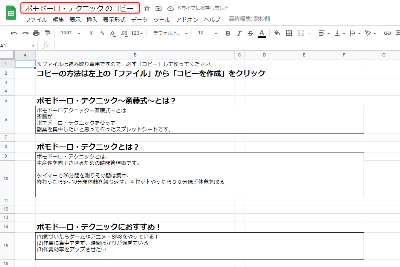The image size is (400, 267).
Task: Toggle italic formatting
Action: point(239,33)
